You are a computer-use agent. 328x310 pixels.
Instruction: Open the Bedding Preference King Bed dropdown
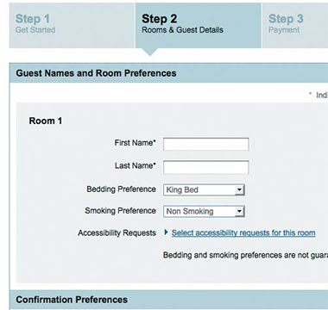point(204,190)
